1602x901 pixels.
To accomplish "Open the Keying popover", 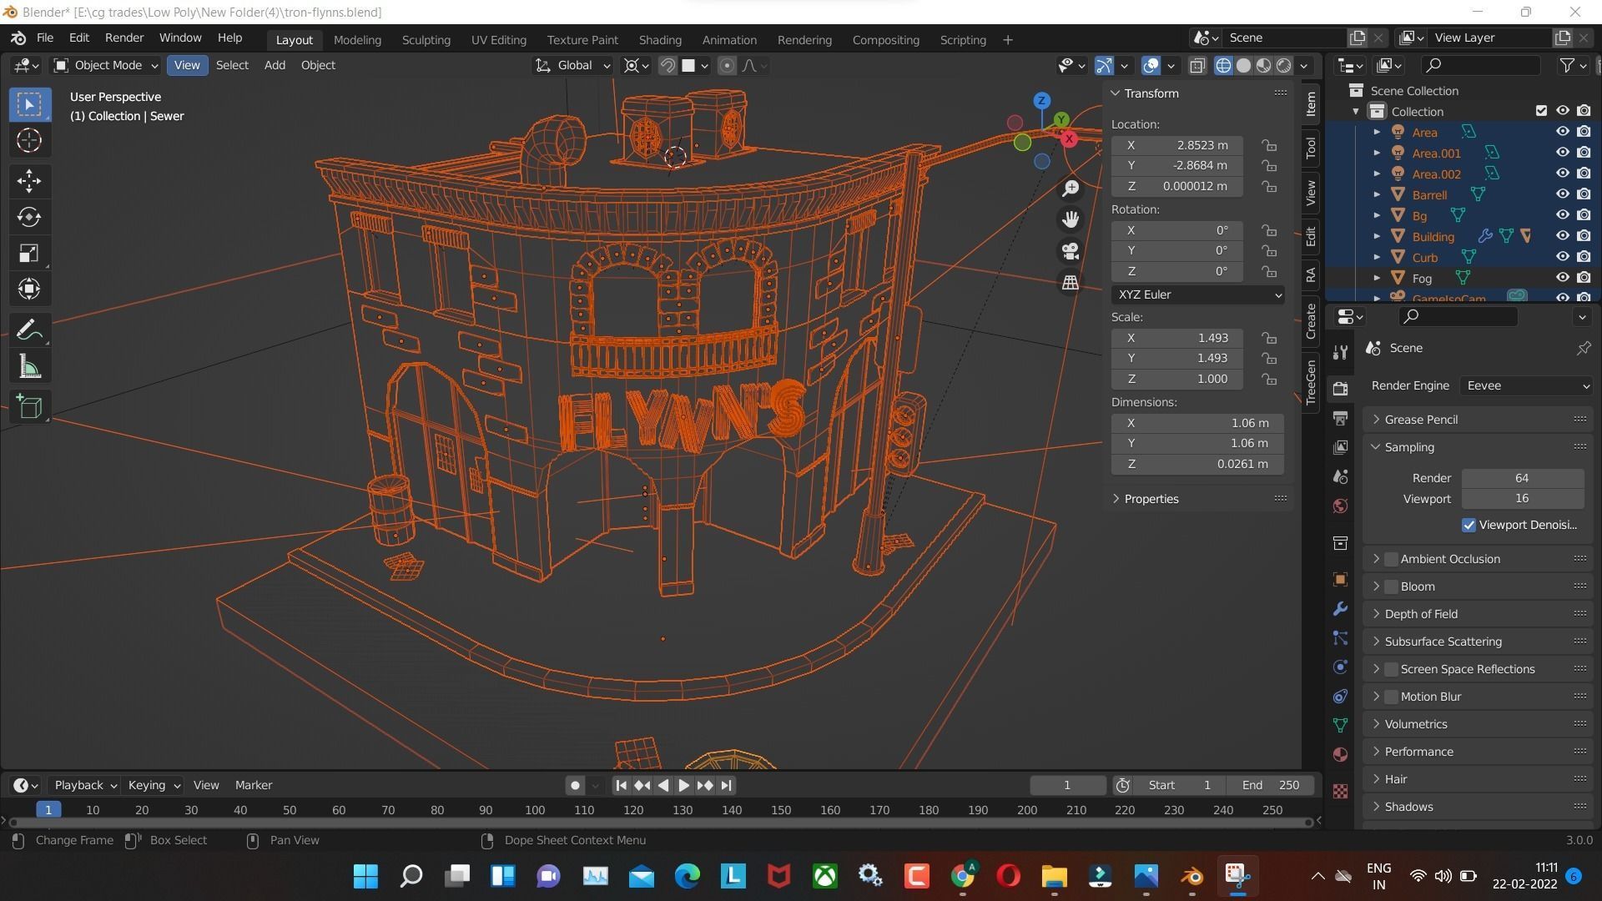I will coord(154,785).
